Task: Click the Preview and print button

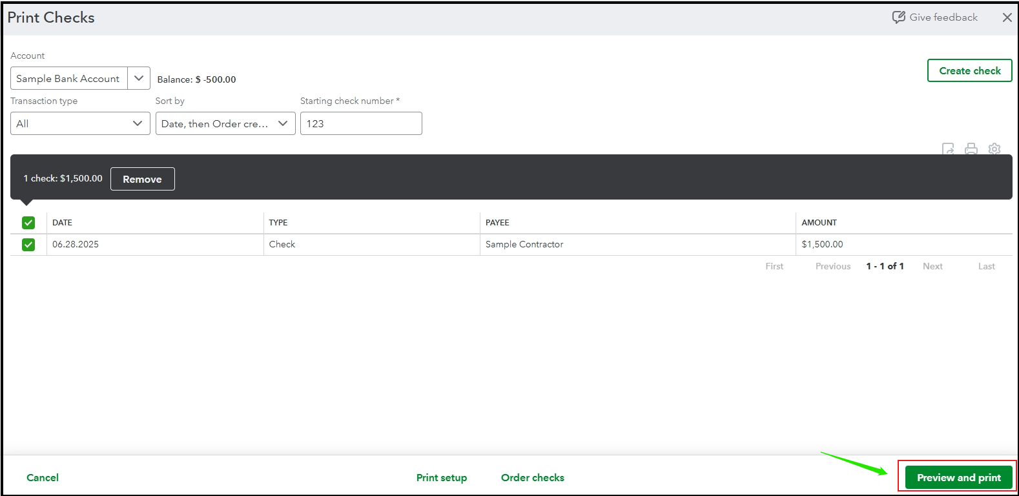Action: tap(959, 477)
